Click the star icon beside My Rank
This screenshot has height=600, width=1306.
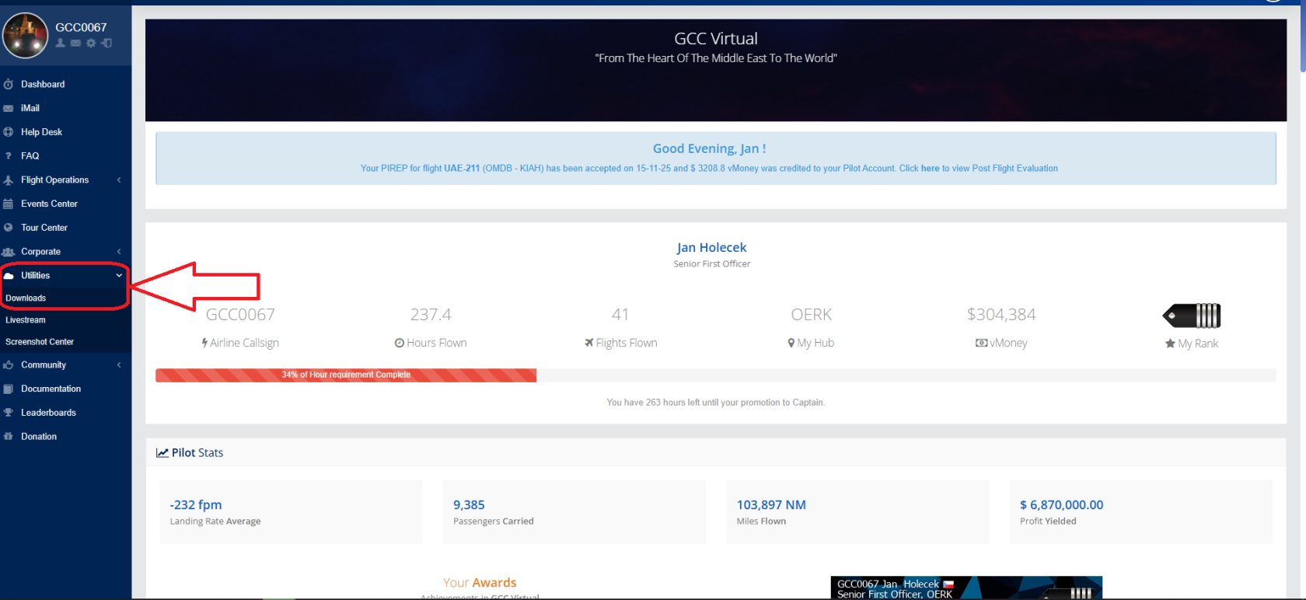[x=1170, y=344]
